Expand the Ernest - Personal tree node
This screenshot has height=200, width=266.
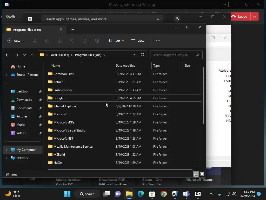coord(6,75)
